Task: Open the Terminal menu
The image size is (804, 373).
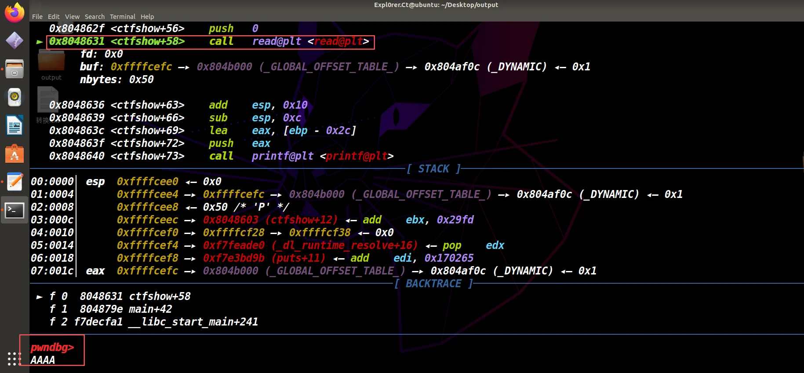Action: pos(122,17)
